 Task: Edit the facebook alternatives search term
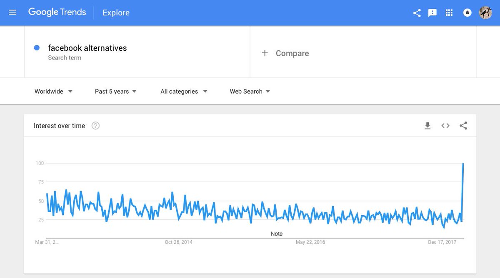[x=87, y=48]
